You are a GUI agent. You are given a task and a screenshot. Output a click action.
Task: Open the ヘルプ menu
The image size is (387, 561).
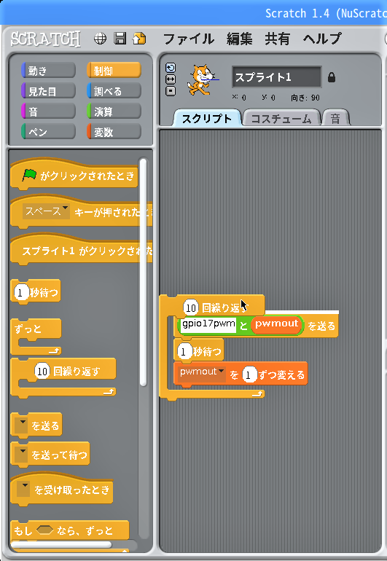[322, 39]
